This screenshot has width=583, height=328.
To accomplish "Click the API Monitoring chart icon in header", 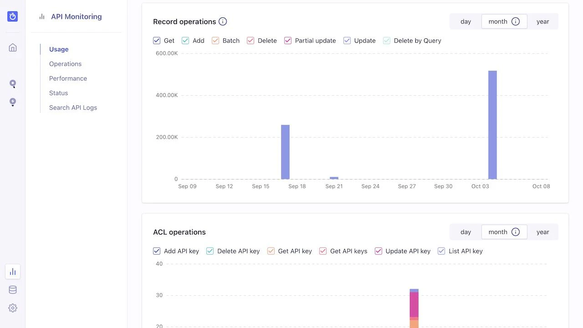I will [41, 16].
